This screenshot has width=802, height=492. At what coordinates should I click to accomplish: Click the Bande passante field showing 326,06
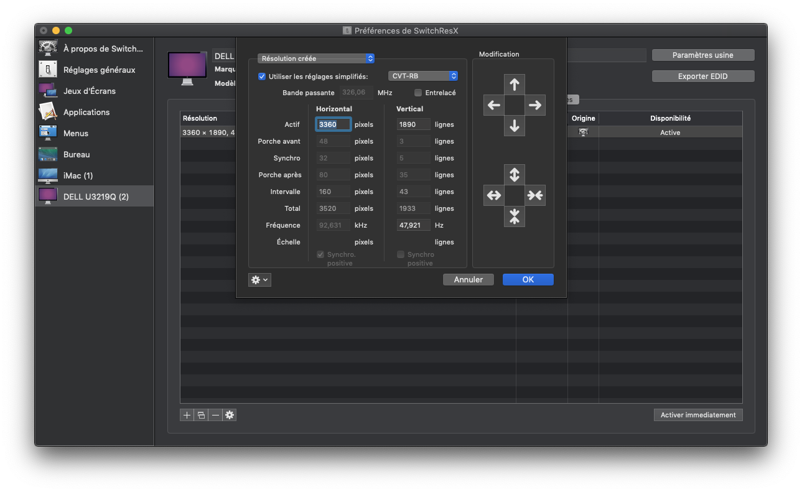[x=357, y=93]
